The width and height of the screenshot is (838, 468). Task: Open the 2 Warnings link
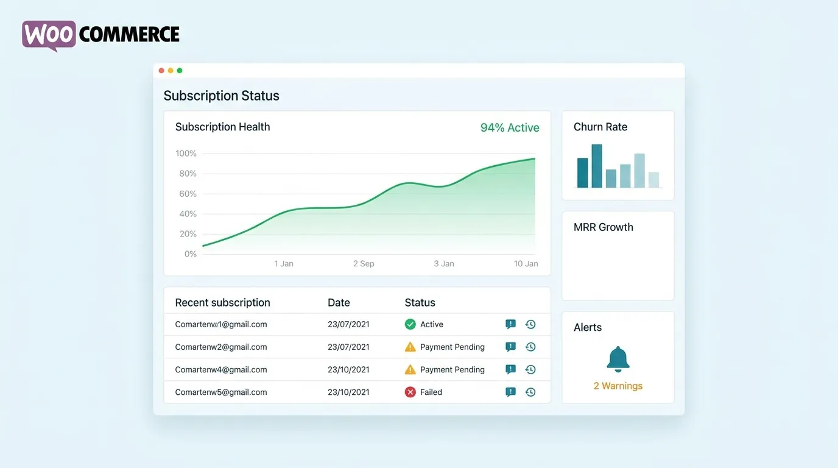coord(618,386)
